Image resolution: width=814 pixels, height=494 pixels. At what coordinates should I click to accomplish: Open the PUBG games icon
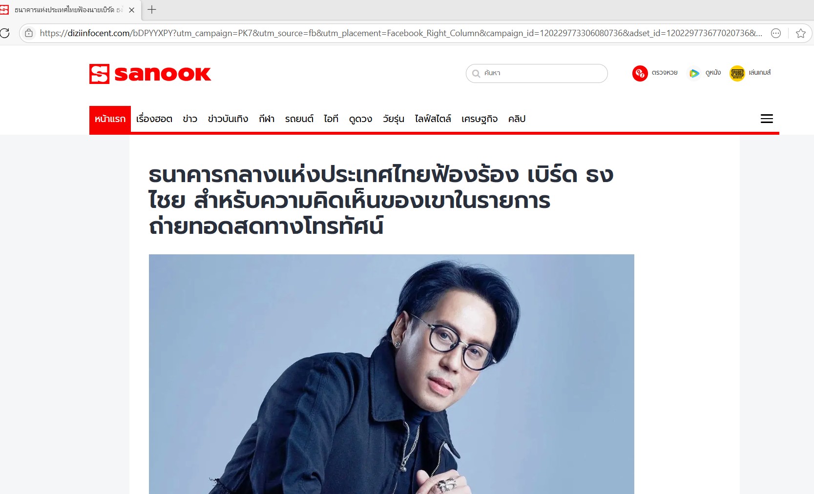737,73
